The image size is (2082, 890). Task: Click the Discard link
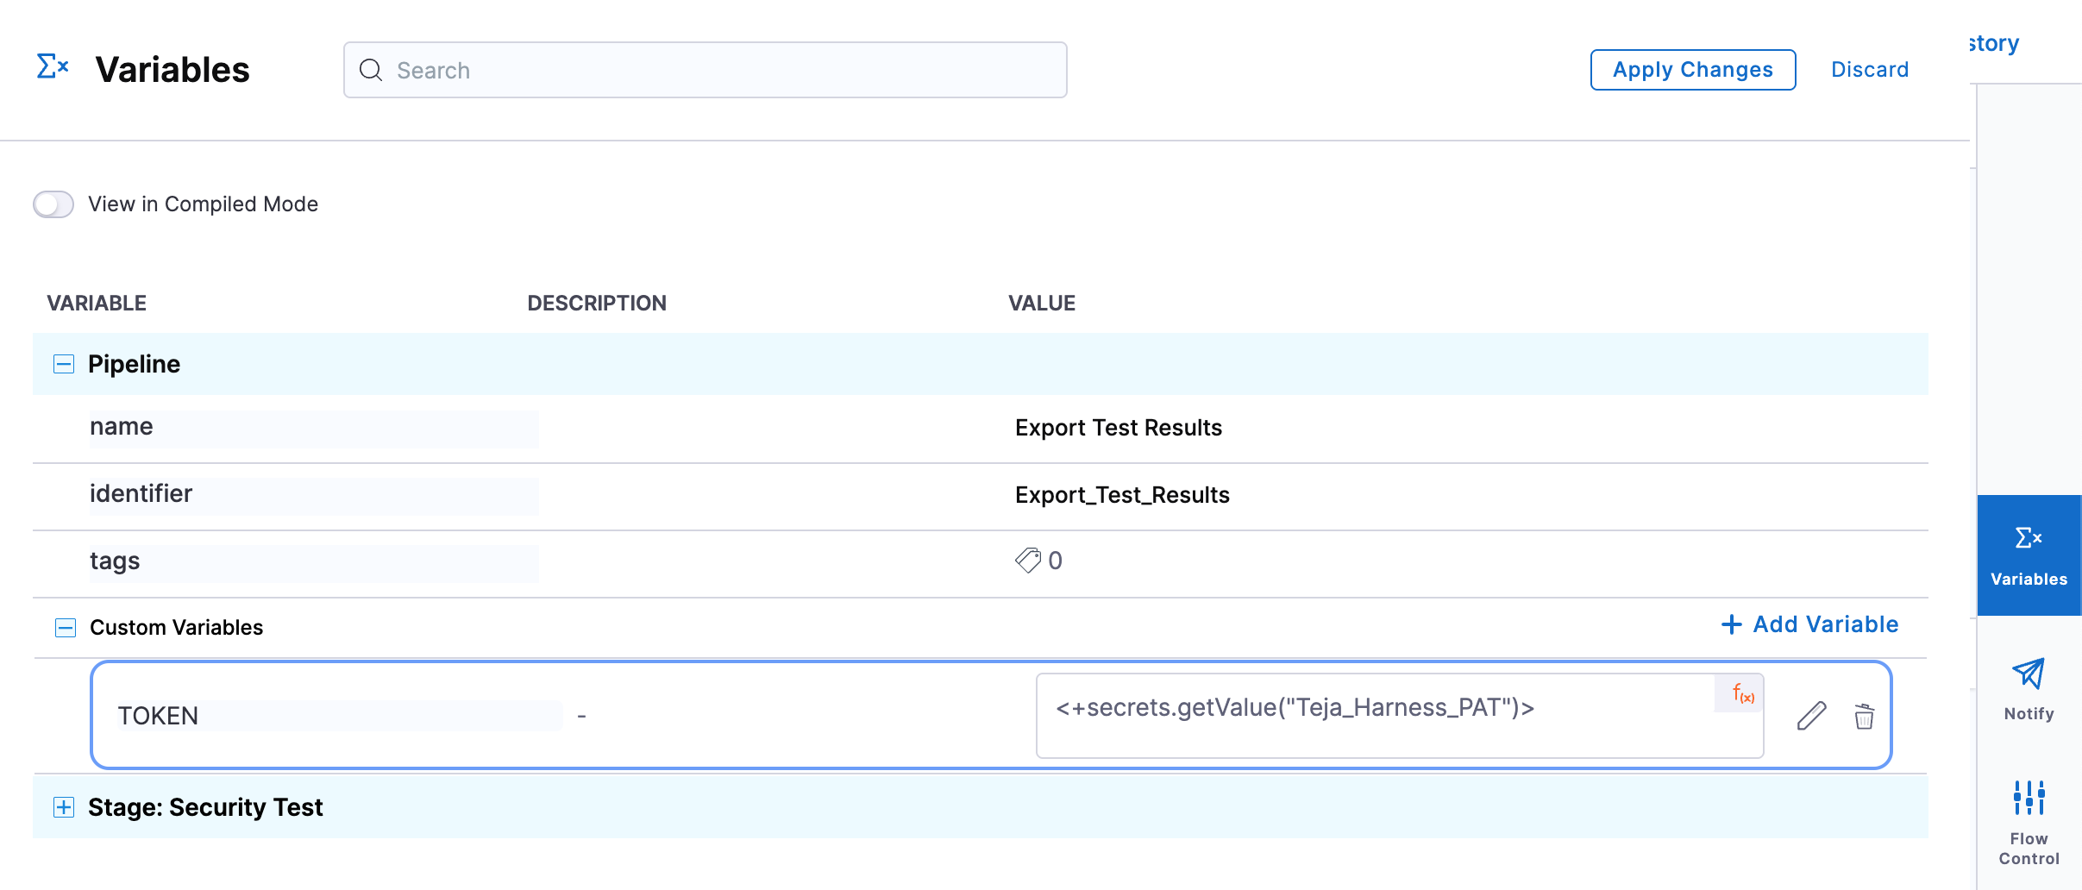(1869, 70)
